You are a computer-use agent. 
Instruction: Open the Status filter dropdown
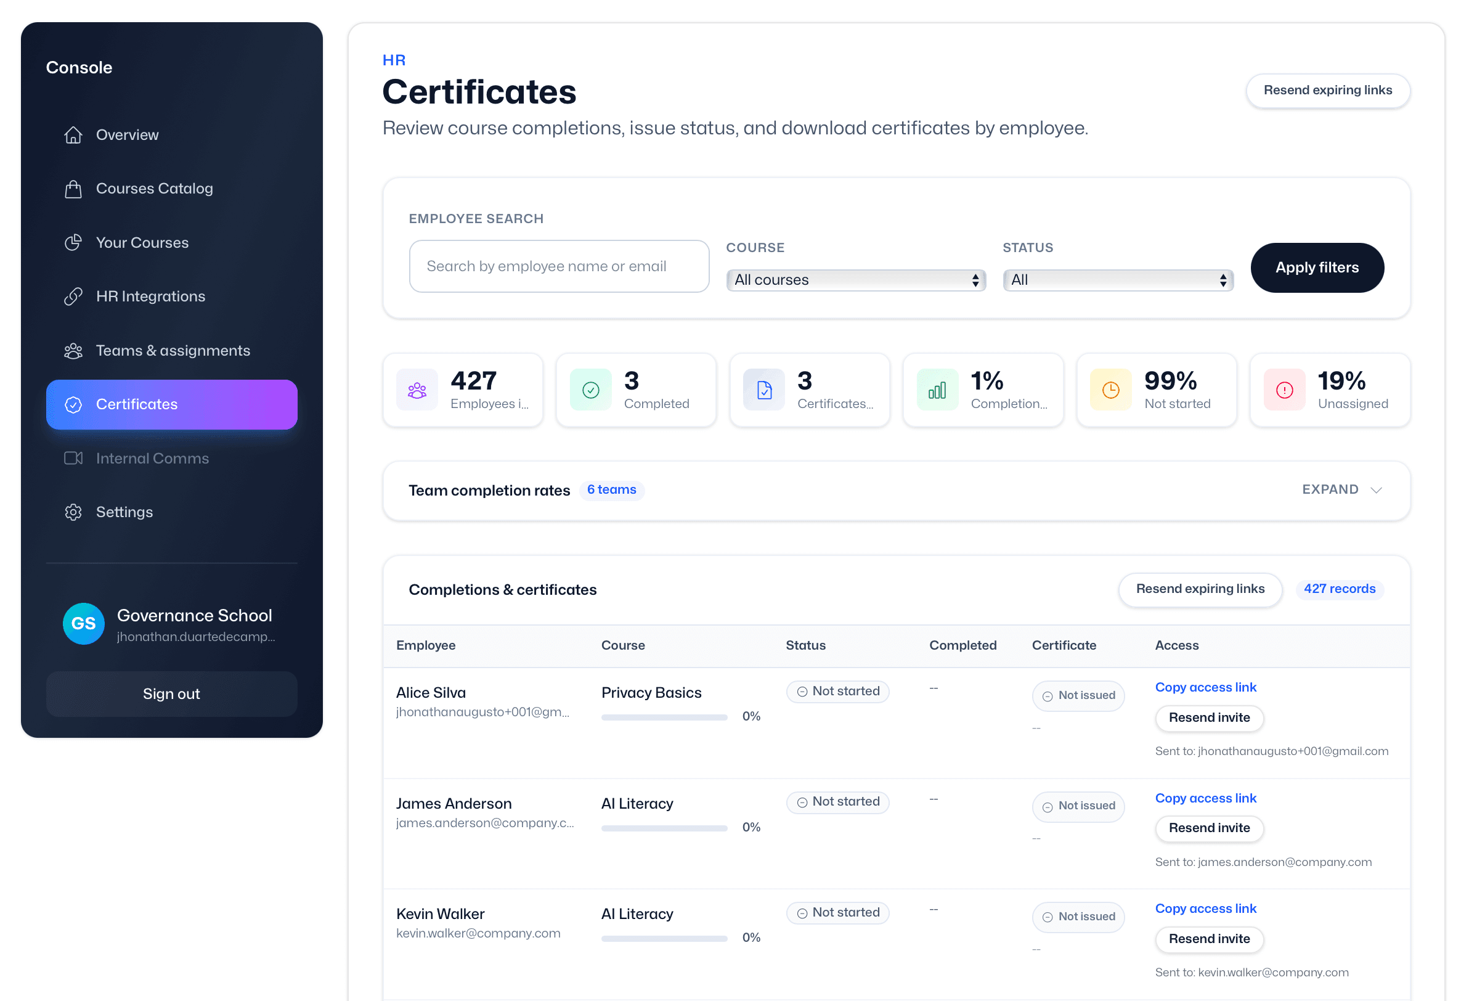pyautogui.click(x=1117, y=279)
